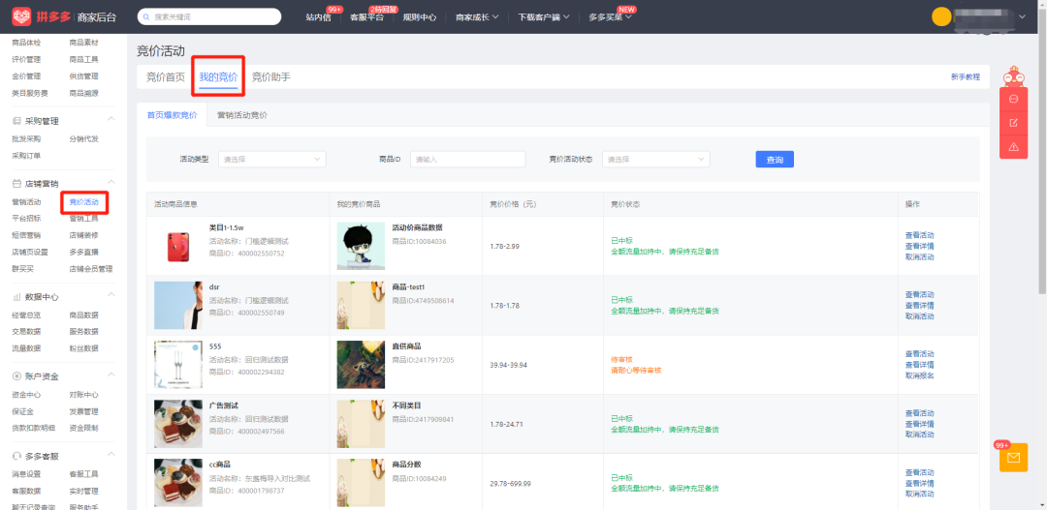Expand the 多多买菜 top menu

pos(611,17)
